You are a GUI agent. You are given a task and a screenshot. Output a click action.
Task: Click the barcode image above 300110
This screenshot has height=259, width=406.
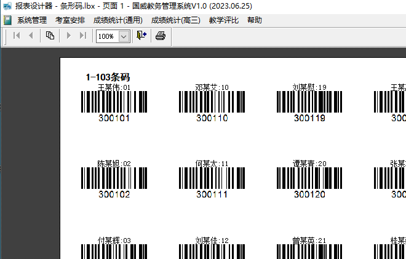point(212,102)
